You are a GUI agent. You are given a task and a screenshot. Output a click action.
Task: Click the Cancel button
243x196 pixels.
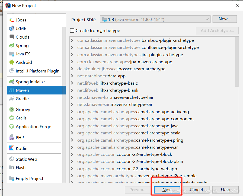click(x=196, y=190)
